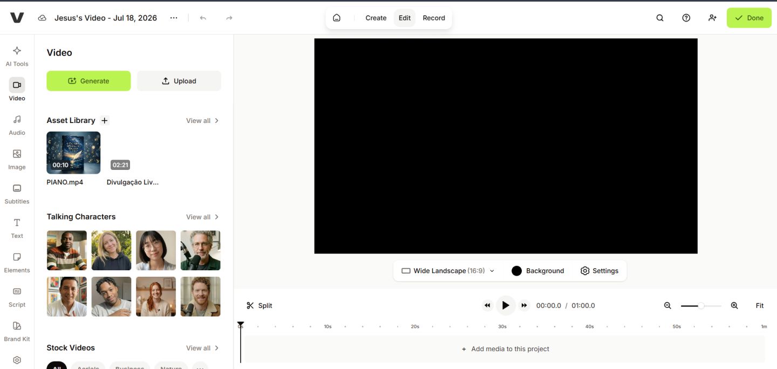Viewport: 777px width, 369px height.
Task: Click the black Background color swatch
Action: (x=516, y=271)
